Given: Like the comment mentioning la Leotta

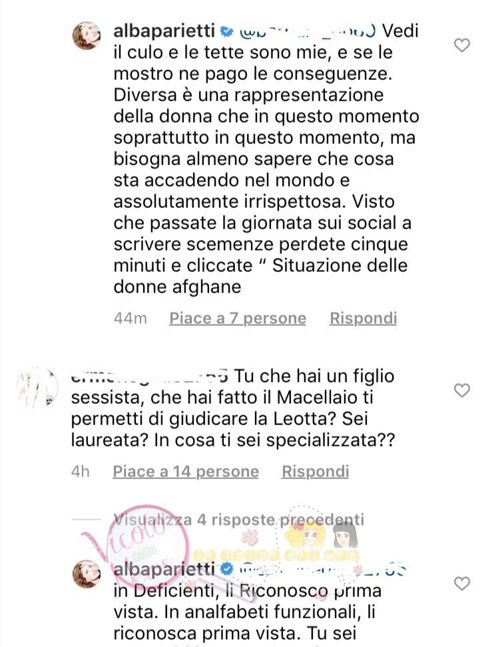Looking at the screenshot, I should (461, 390).
